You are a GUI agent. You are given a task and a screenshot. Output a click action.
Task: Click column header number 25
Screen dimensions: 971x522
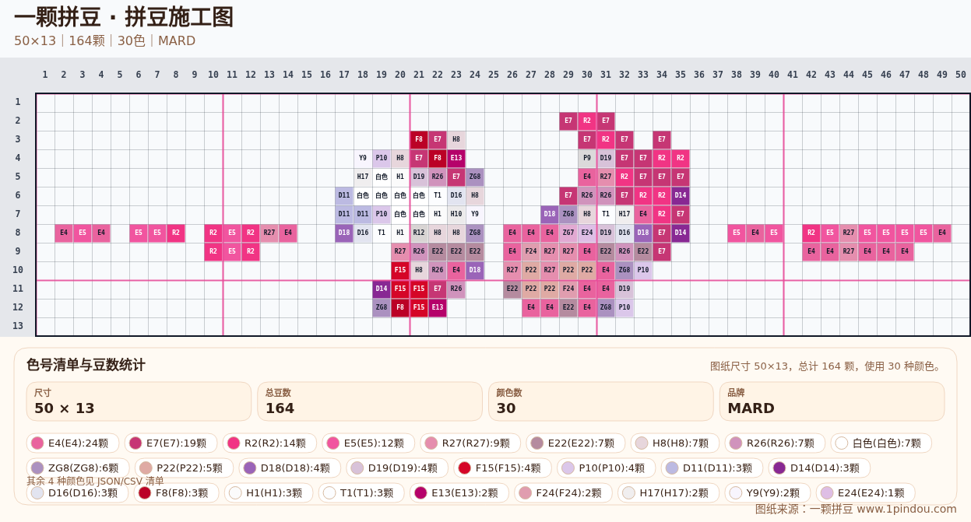[494, 75]
